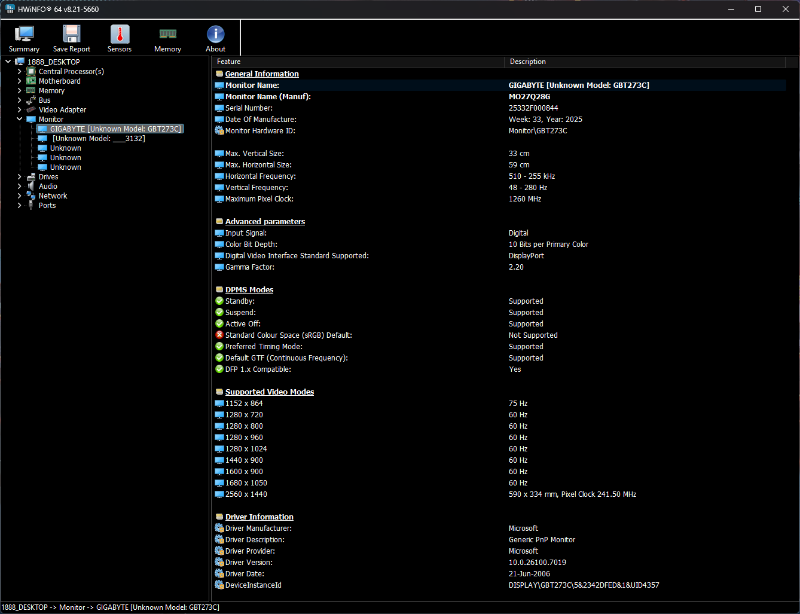
Task: Click the Feature column header
Action: coord(358,62)
